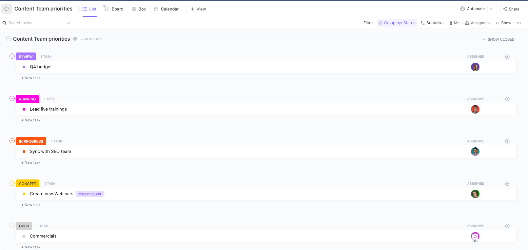Open the Automate dropdown arrow

[492, 9]
